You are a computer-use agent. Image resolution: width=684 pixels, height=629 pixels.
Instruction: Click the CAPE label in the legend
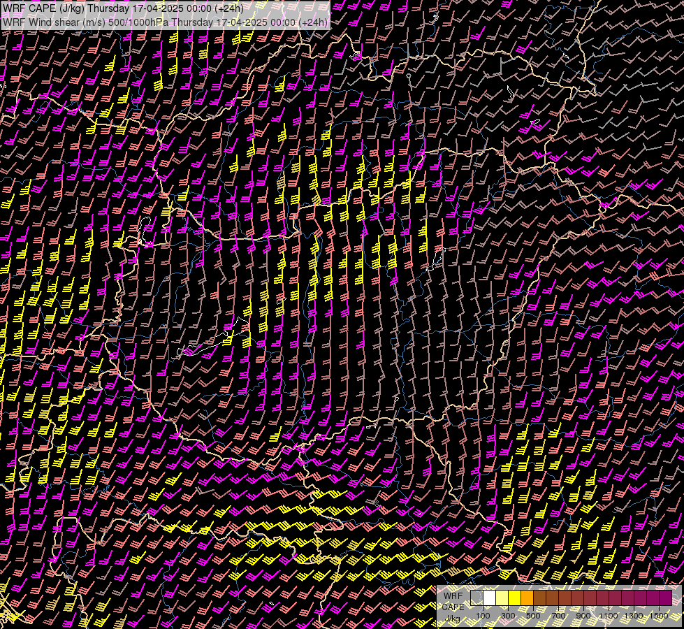point(453,607)
